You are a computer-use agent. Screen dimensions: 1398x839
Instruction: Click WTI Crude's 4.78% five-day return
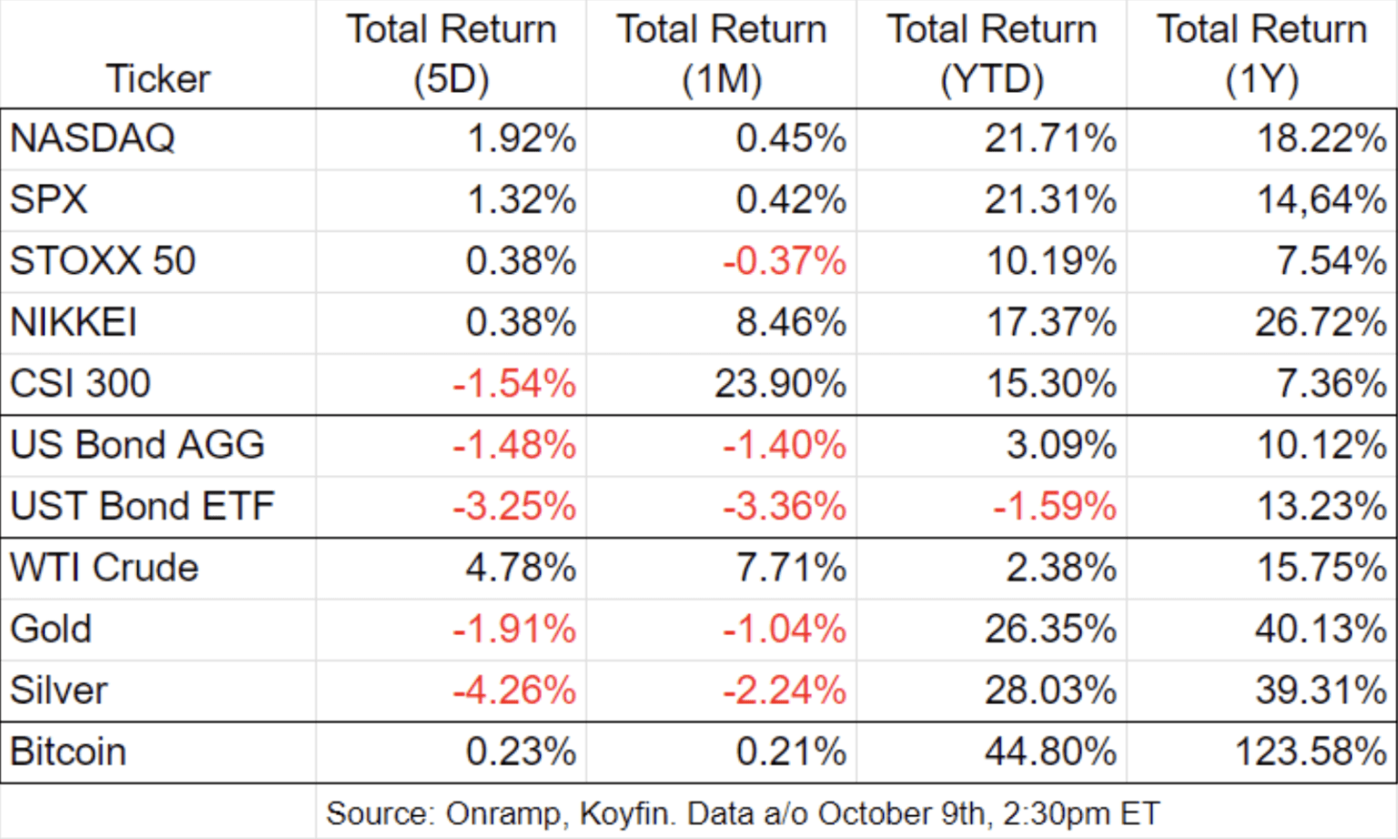click(521, 568)
